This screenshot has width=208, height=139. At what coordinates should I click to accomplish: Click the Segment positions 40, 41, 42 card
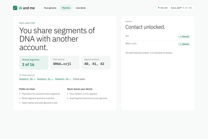(96, 63)
